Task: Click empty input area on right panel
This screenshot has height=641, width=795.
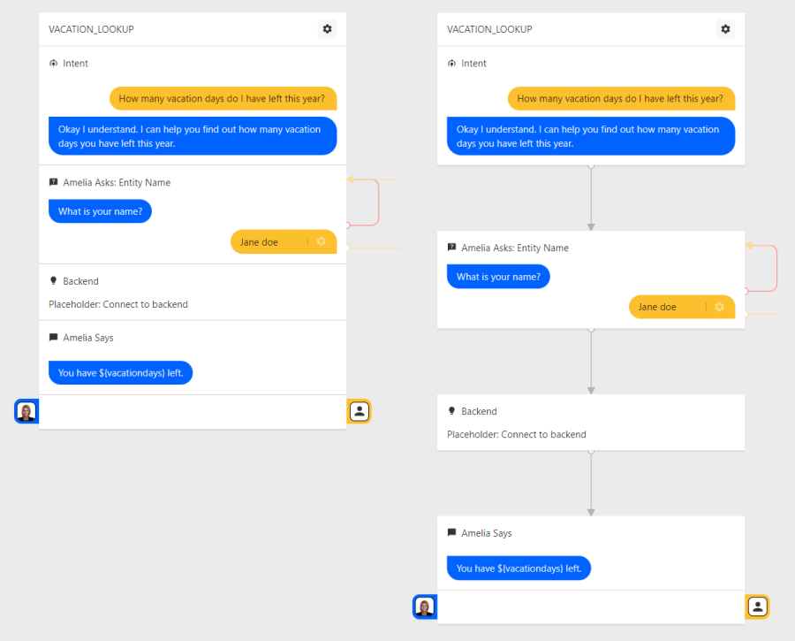Action: (591, 607)
